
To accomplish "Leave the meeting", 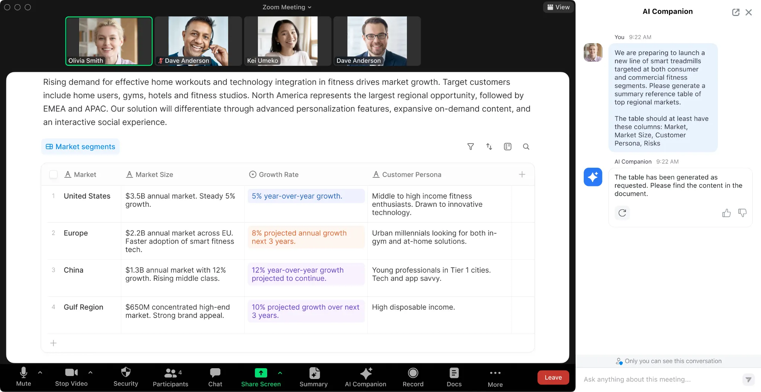I will click(553, 377).
